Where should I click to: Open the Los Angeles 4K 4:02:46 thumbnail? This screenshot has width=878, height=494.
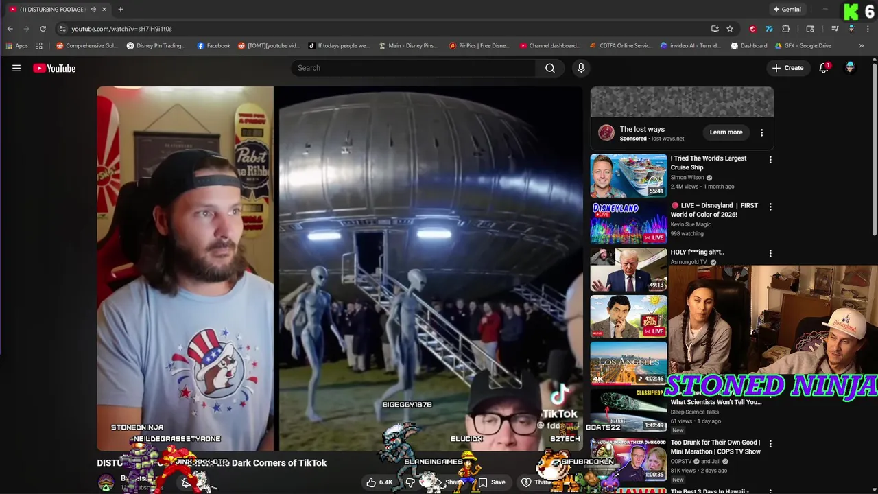pyautogui.click(x=628, y=363)
